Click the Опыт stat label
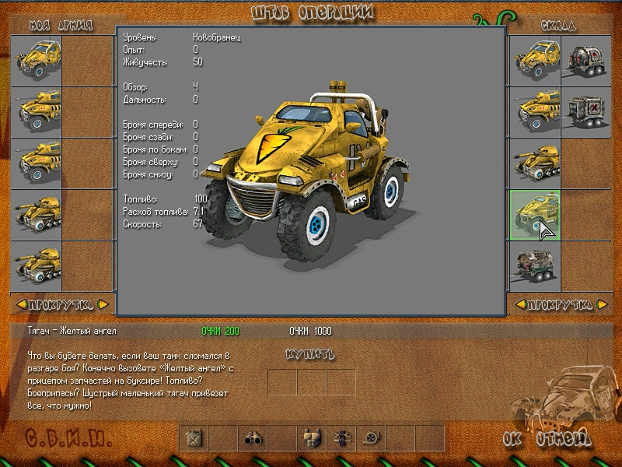The image size is (622, 467). coord(134,50)
